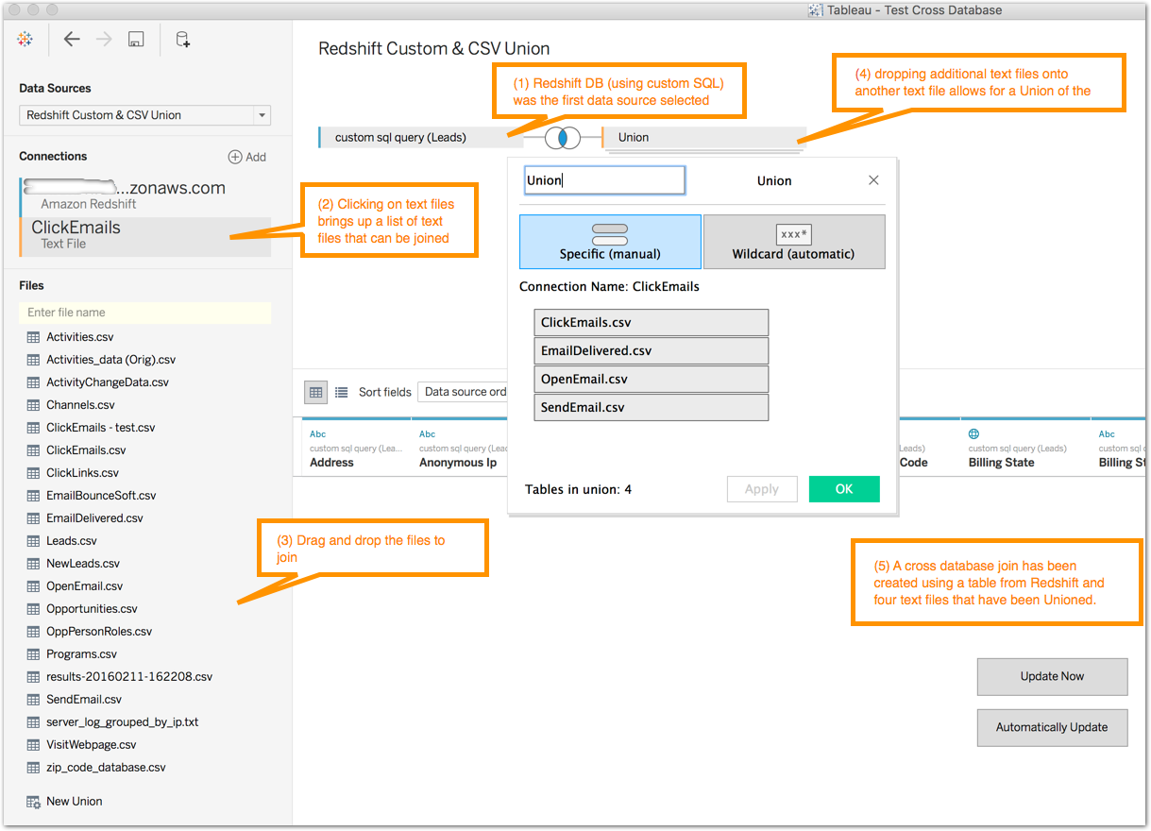The height and width of the screenshot is (831, 1151).
Task: Click Add connection link
Action: click(x=247, y=157)
